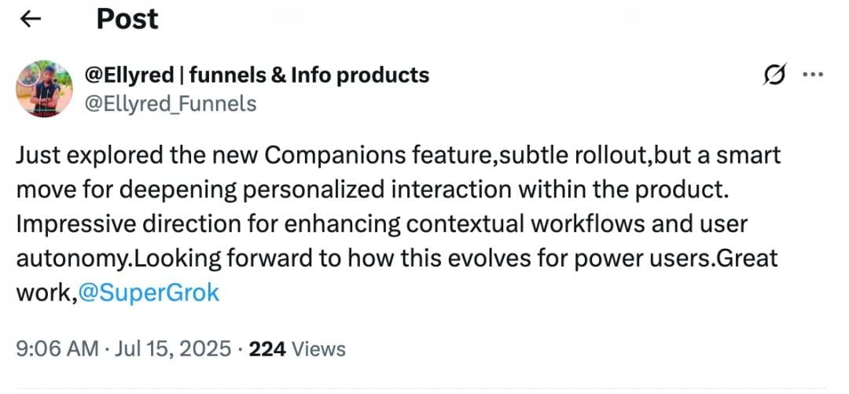Select the word Companions in the post

click(x=336, y=156)
